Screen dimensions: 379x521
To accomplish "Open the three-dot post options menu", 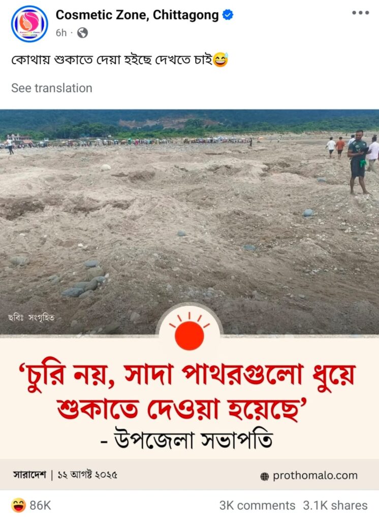I will (360, 13).
